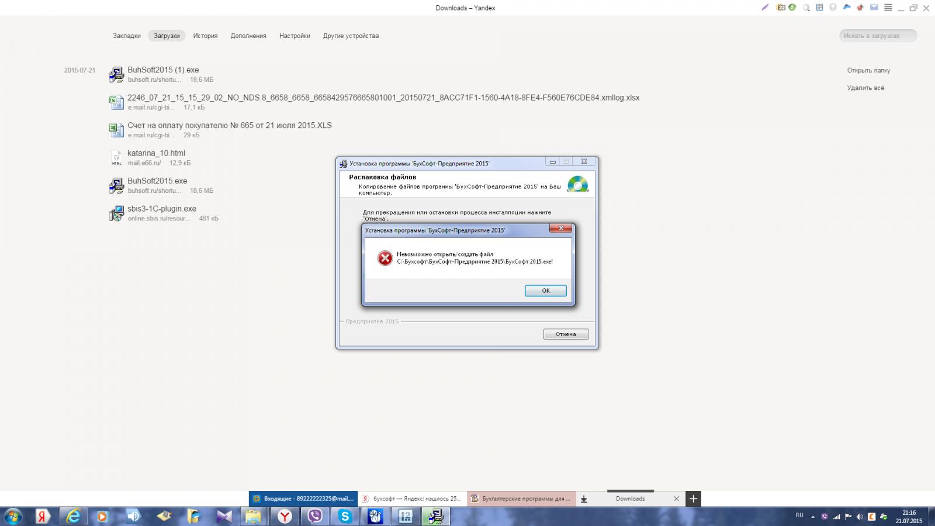This screenshot has height=526, width=935.
Task: Click OK in the error dialog
Action: (x=545, y=290)
